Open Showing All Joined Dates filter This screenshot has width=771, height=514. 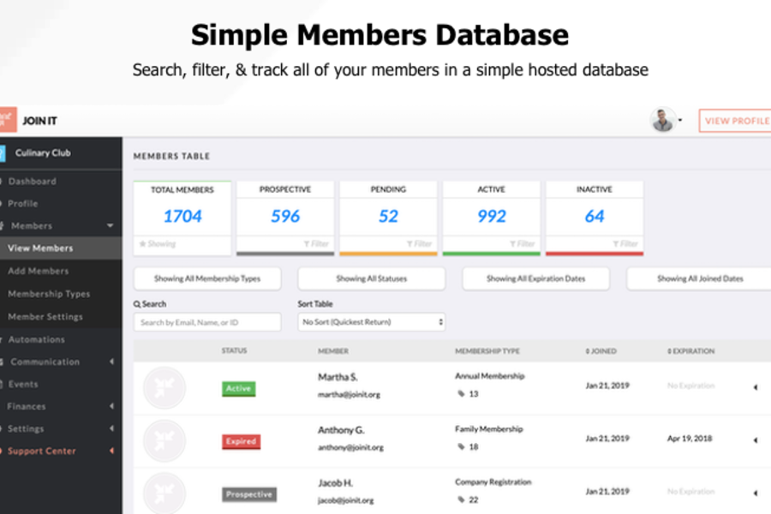coord(700,279)
